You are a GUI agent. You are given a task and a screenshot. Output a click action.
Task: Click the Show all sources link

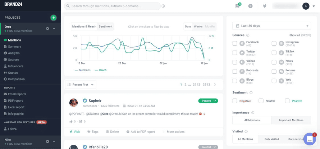pos(294,35)
